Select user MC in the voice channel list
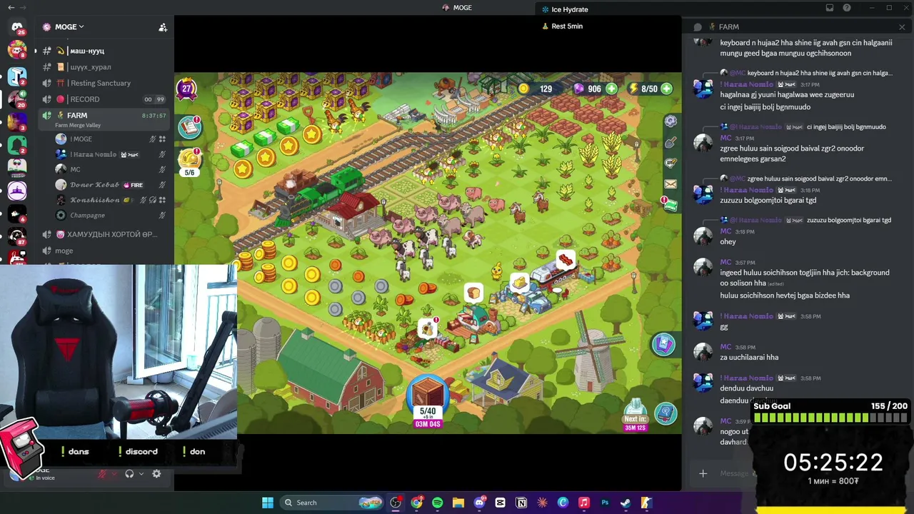This screenshot has width=914, height=514. click(110, 169)
